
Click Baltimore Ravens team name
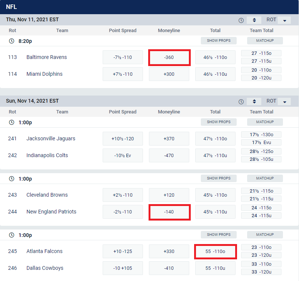(x=47, y=57)
